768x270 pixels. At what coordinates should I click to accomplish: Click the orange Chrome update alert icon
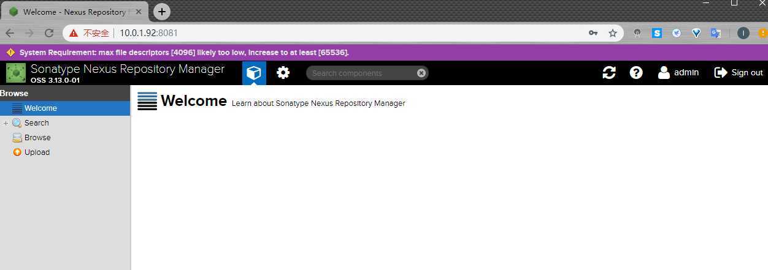click(763, 33)
